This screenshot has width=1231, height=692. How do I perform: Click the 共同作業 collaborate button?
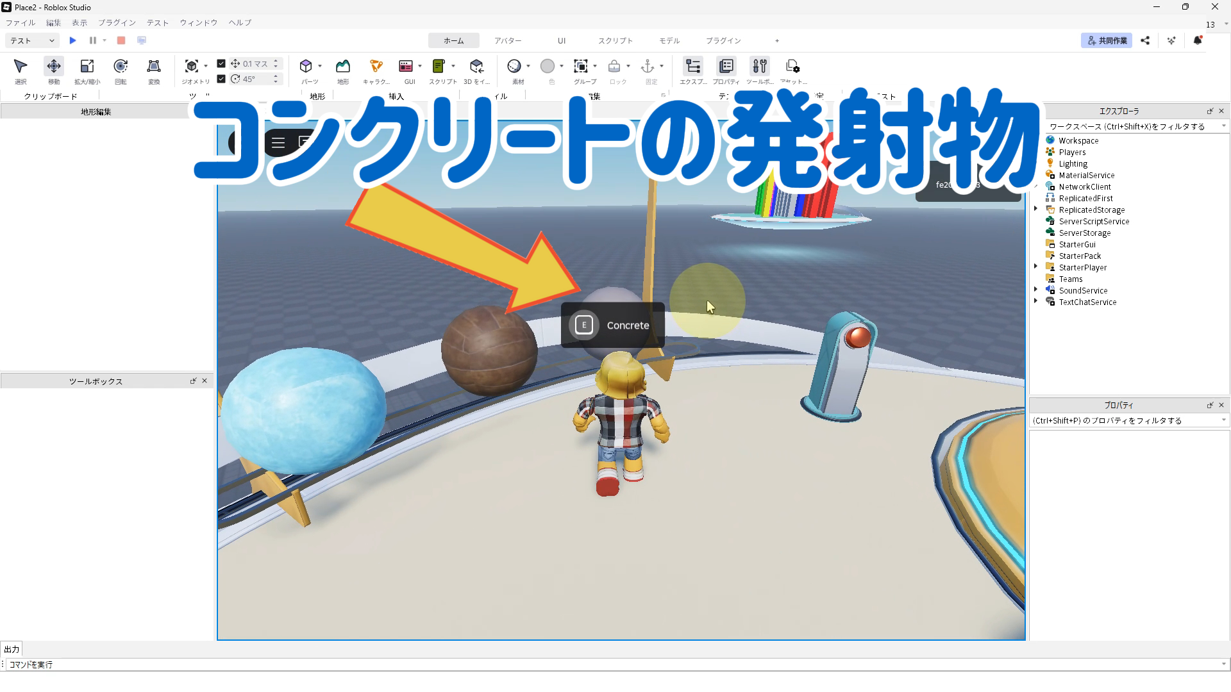1107,40
